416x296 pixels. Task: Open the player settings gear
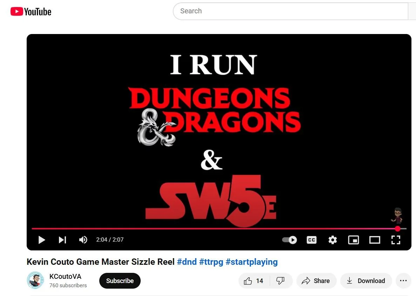(x=333, y=240)
